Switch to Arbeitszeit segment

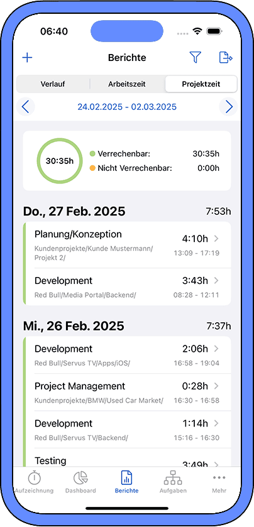[127, 84]
